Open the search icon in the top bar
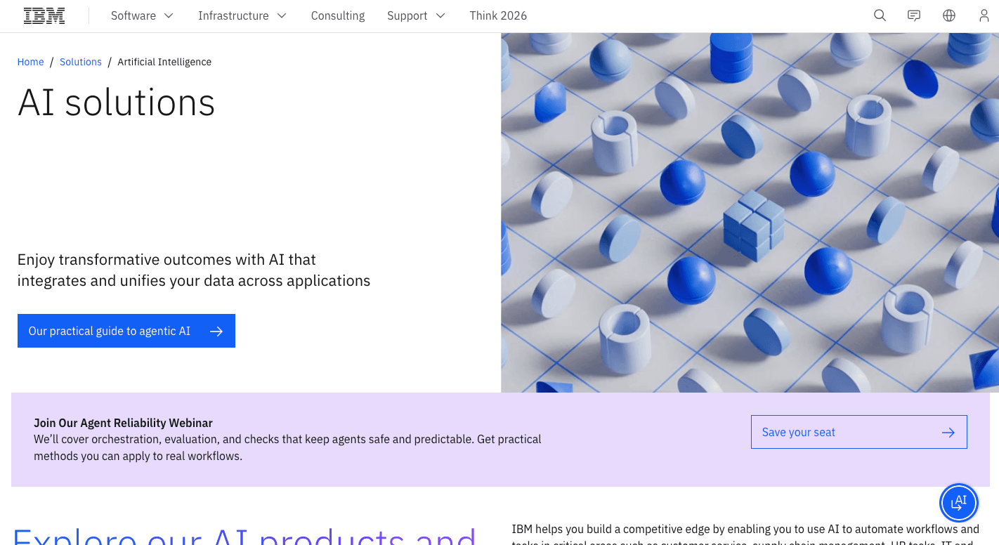The height and width of the screenshot is (545, 999). click(880, 15)
